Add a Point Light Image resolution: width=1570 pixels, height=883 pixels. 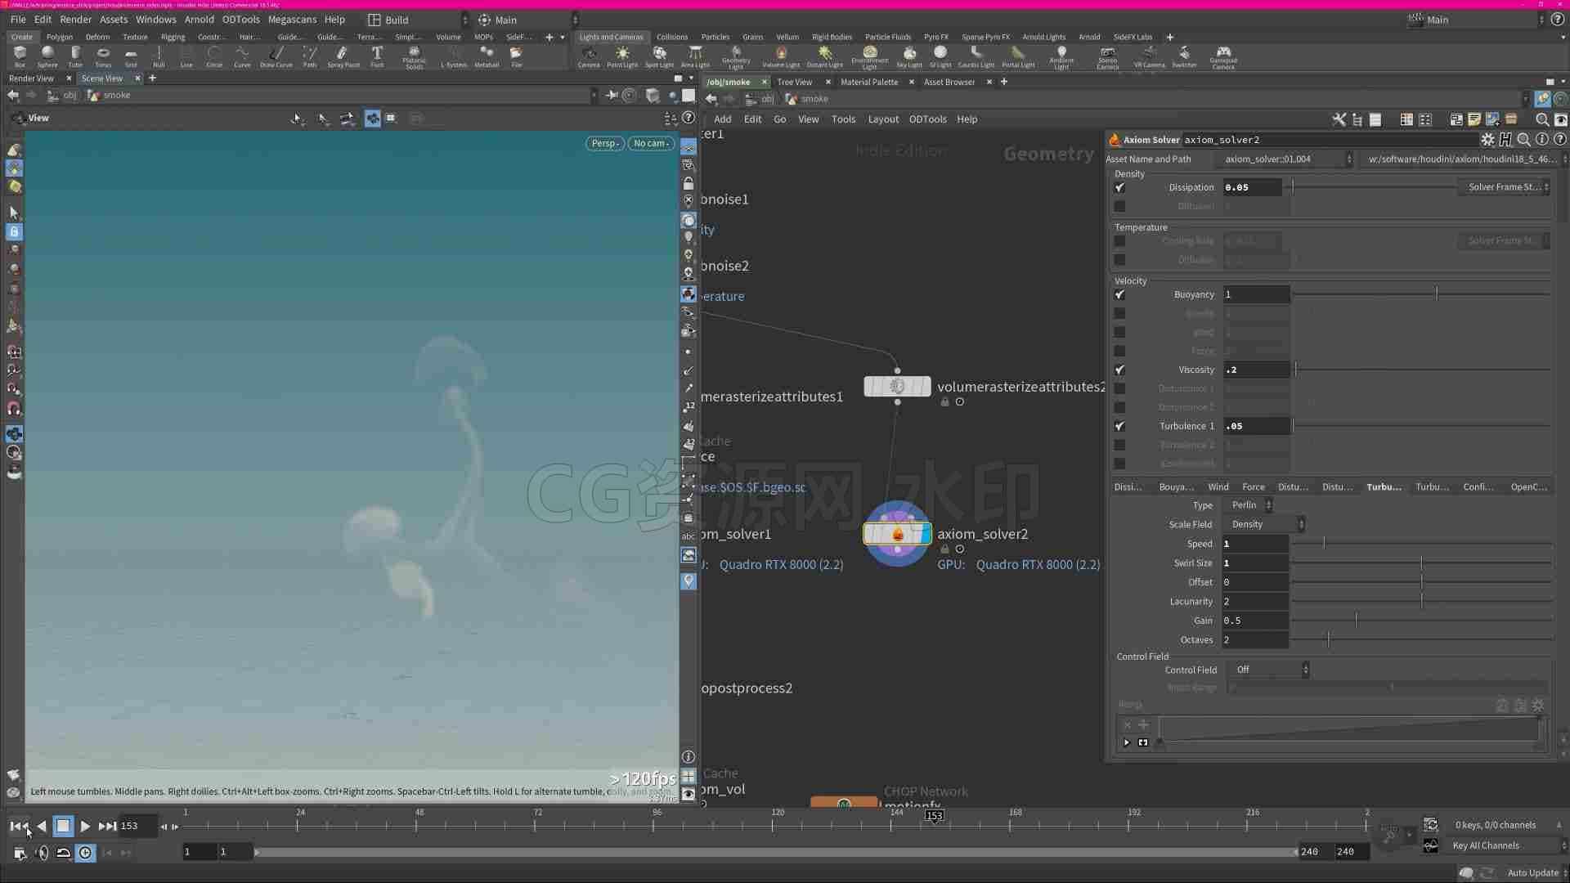[622, 56]
